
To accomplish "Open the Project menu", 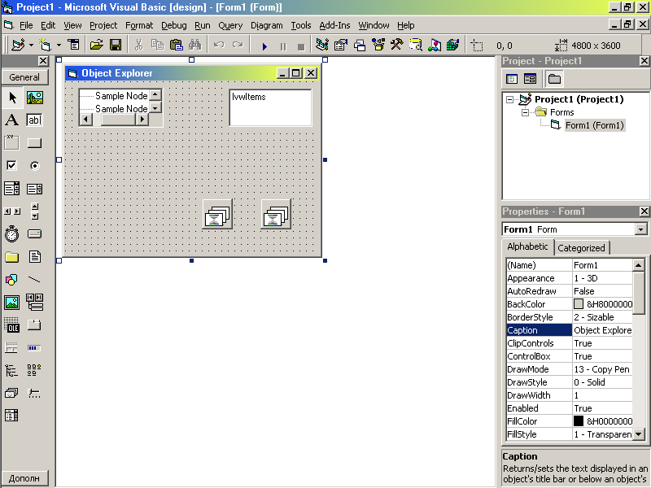I will pos(103,25).
